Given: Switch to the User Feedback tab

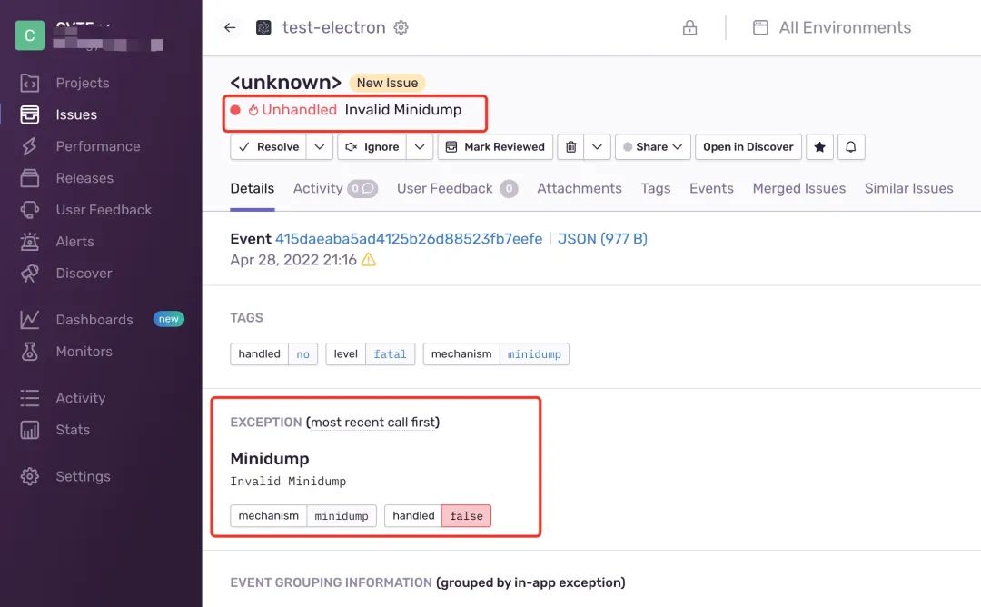Looking at the screenshot, I should coord(445,188).
